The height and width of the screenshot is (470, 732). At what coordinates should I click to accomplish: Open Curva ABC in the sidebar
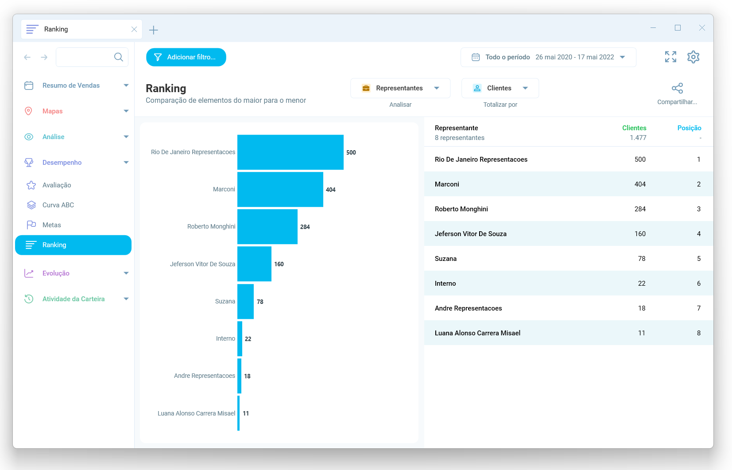(x=58, y=205)
